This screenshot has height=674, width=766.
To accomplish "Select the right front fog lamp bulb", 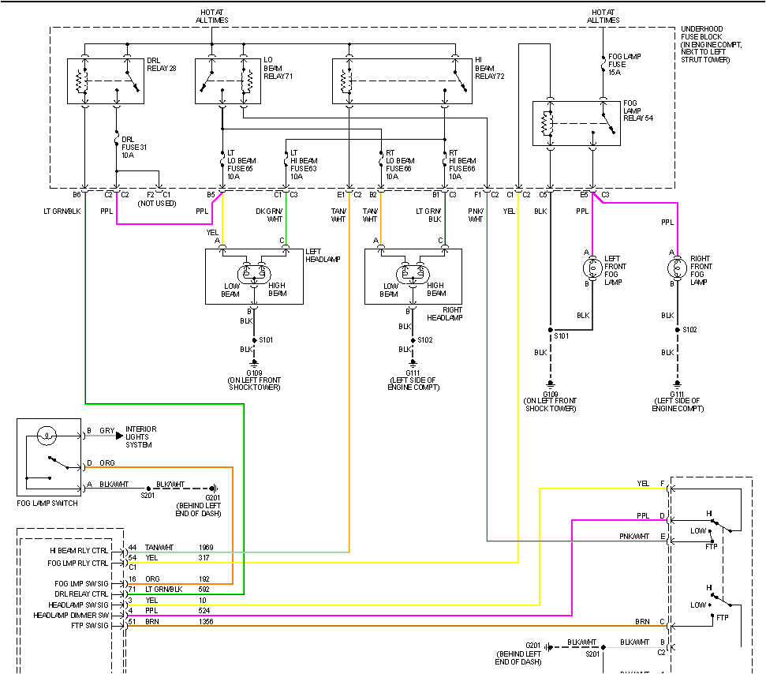I will pos(677,266).
